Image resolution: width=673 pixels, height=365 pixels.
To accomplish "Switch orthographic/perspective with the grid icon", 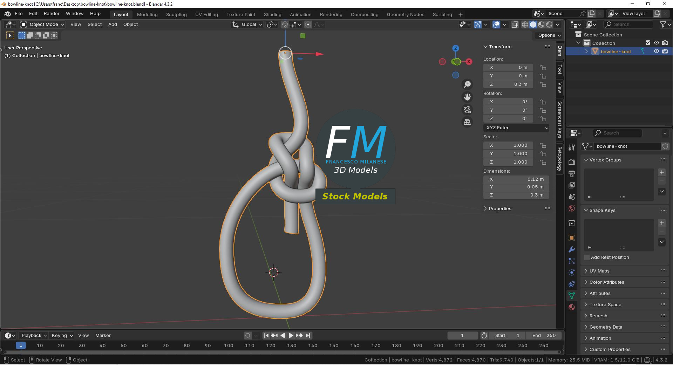I will (x=467, y=122).
